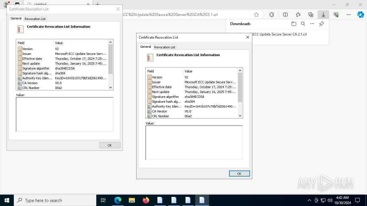Viewport: 367px width, 206px height.
Task: Open the downloaded ECC Update Secure Server CRL file
Action: [280, 34]
